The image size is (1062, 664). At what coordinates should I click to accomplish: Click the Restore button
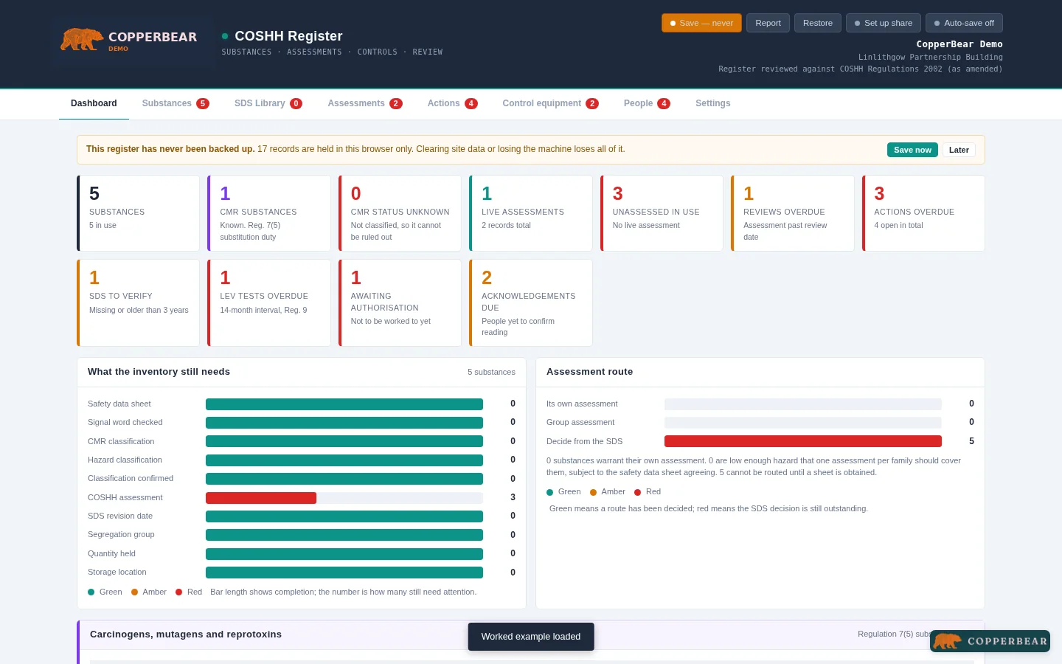pos(817,23)
